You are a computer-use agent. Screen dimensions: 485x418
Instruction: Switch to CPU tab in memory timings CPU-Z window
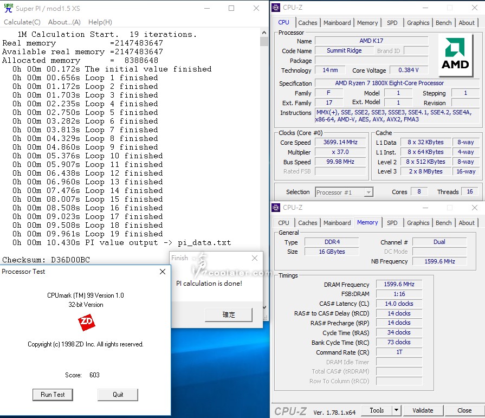click(x=283, y=223)
